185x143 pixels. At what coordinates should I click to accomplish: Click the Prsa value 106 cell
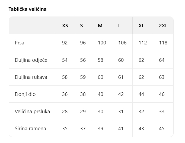tap(122, 43)
